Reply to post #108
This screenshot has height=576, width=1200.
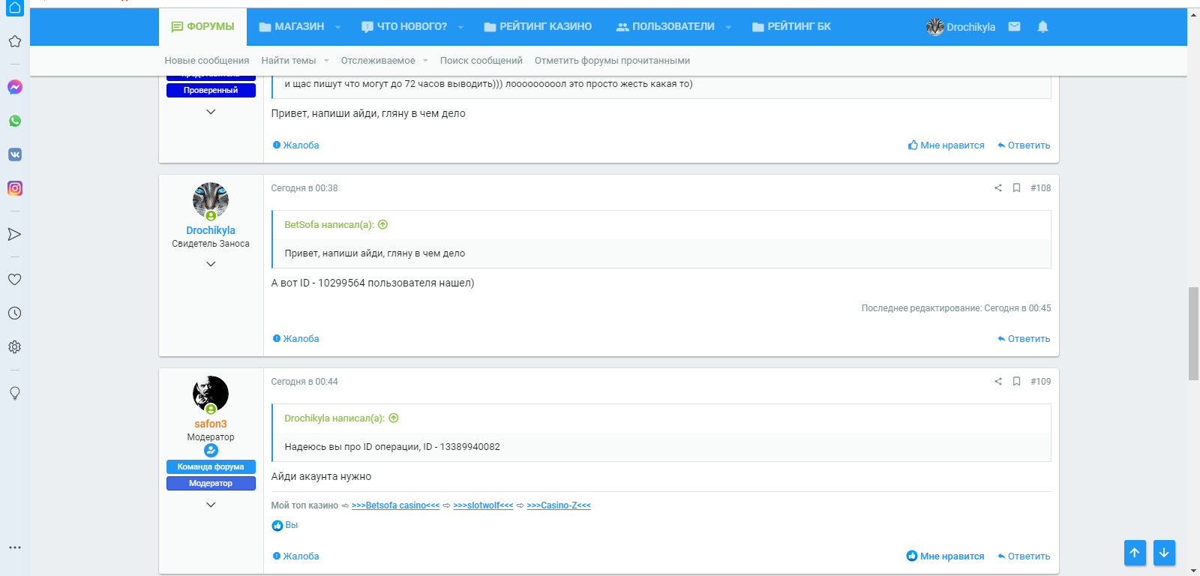1024,339
